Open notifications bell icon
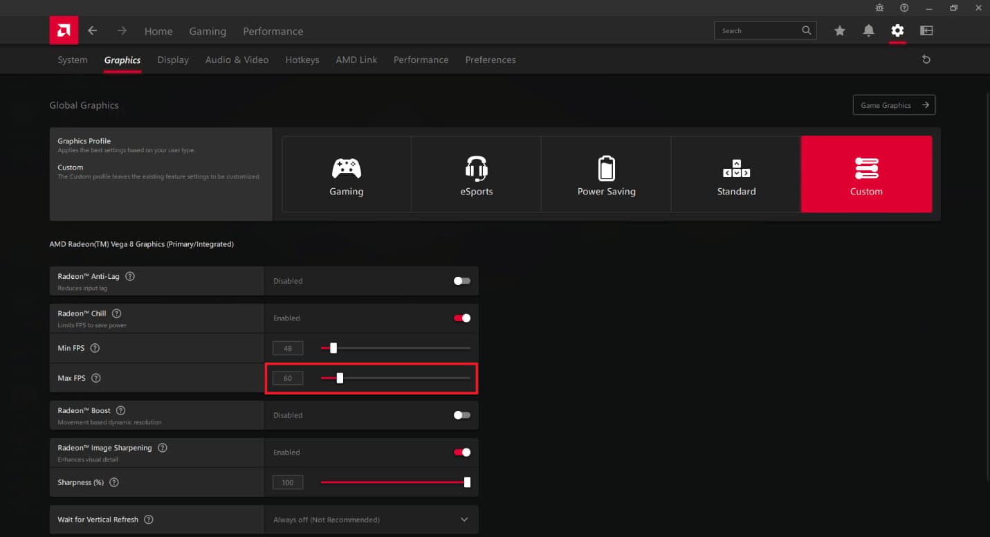 pyautogui.click(x=869, y=30)
